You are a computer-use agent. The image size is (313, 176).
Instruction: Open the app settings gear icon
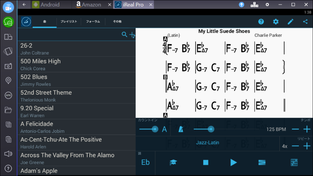click(276, 22)
